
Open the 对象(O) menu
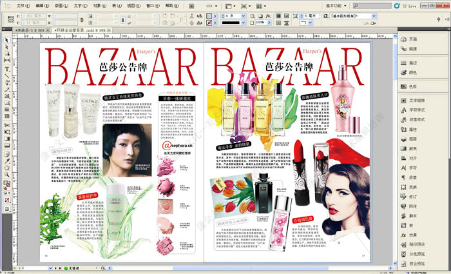coord(99,6)
